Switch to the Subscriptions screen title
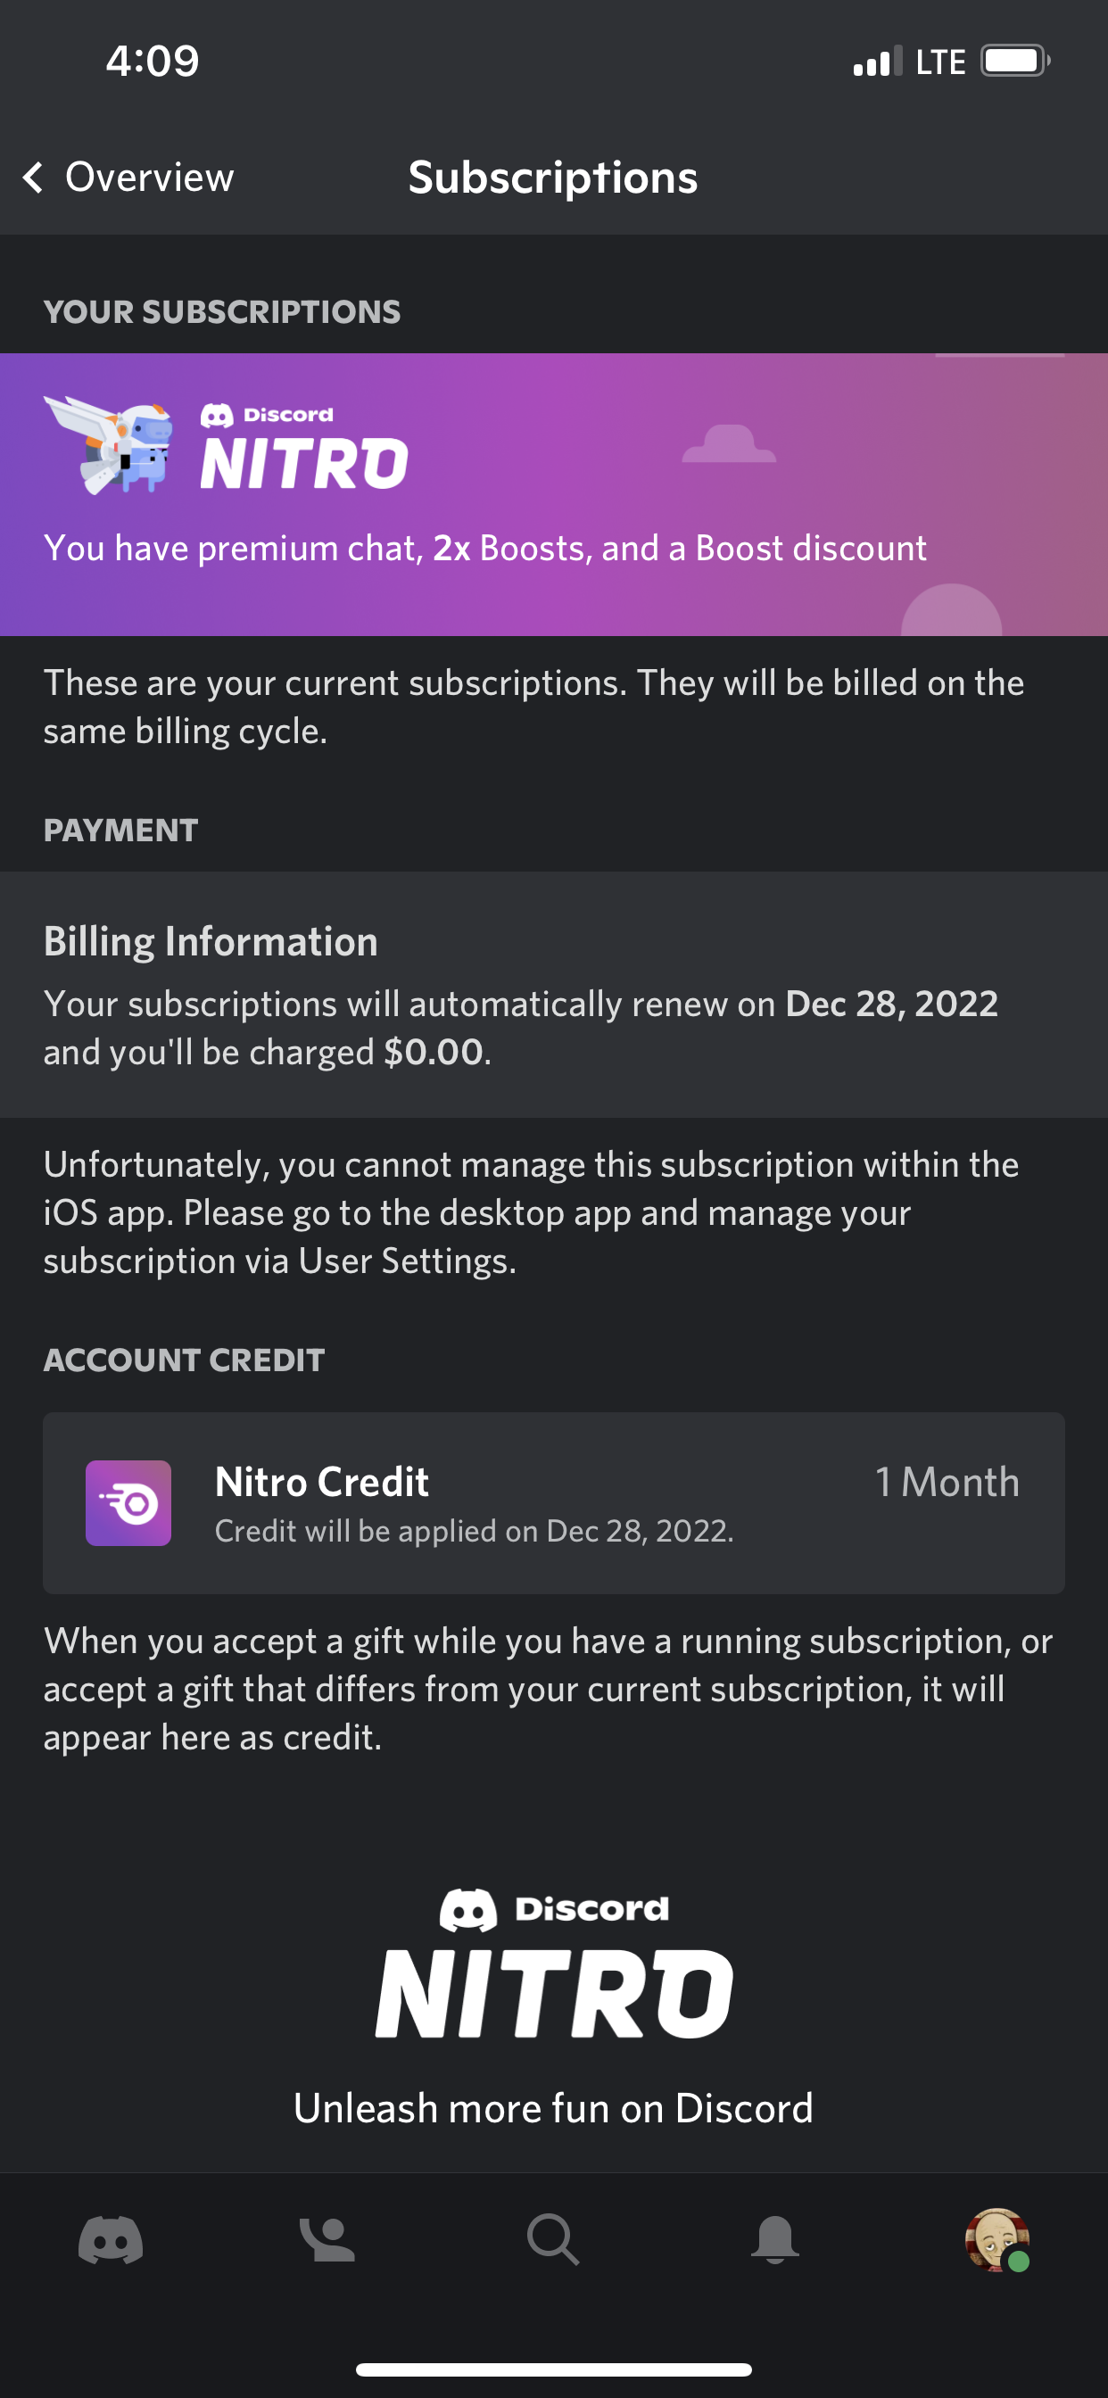 coord(553,177)
